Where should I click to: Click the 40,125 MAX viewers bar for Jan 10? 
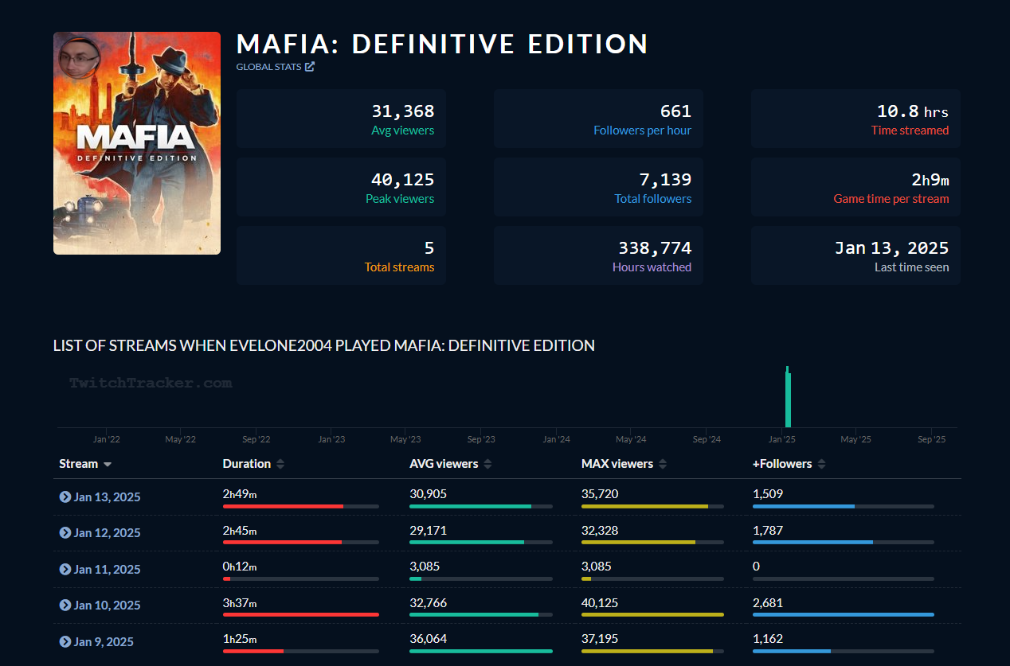(652, 614)
